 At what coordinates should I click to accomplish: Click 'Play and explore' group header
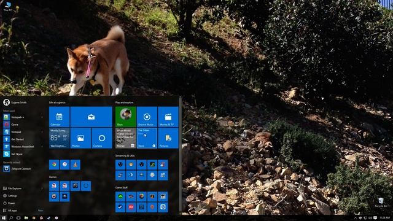(x=124, y=103)
